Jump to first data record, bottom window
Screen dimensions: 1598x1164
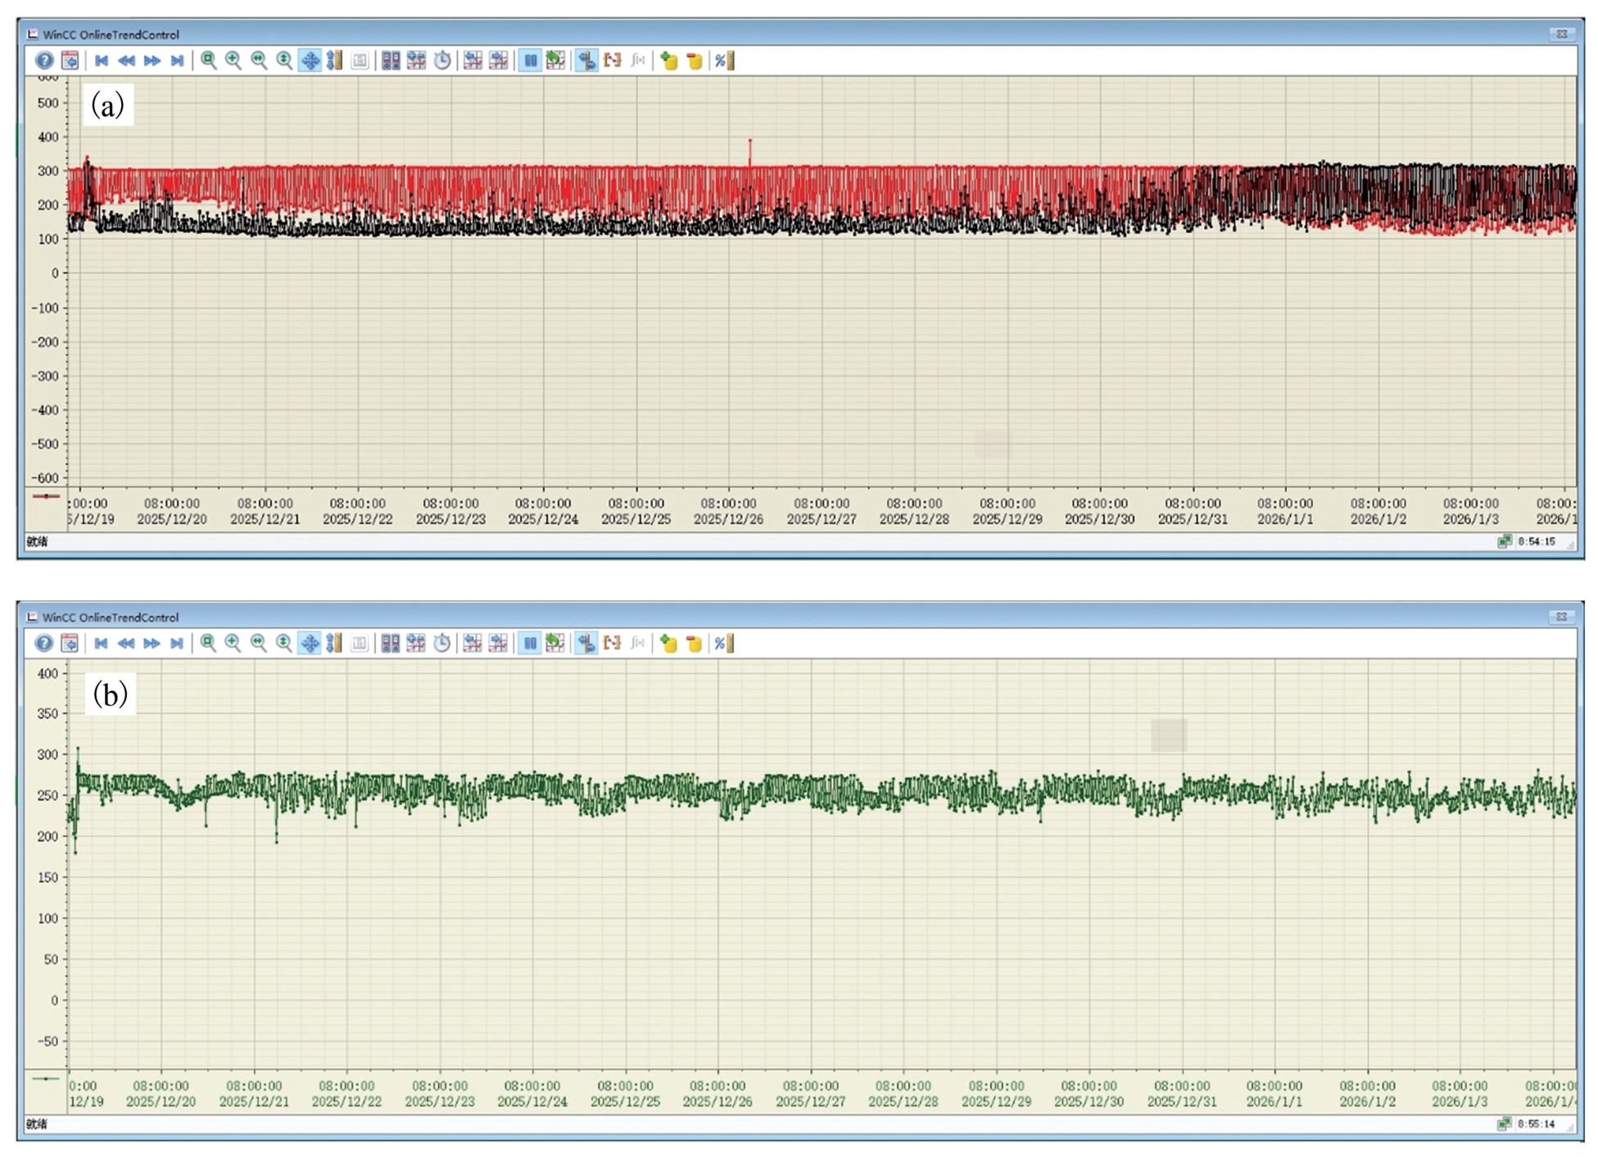[x=102, y=643]
